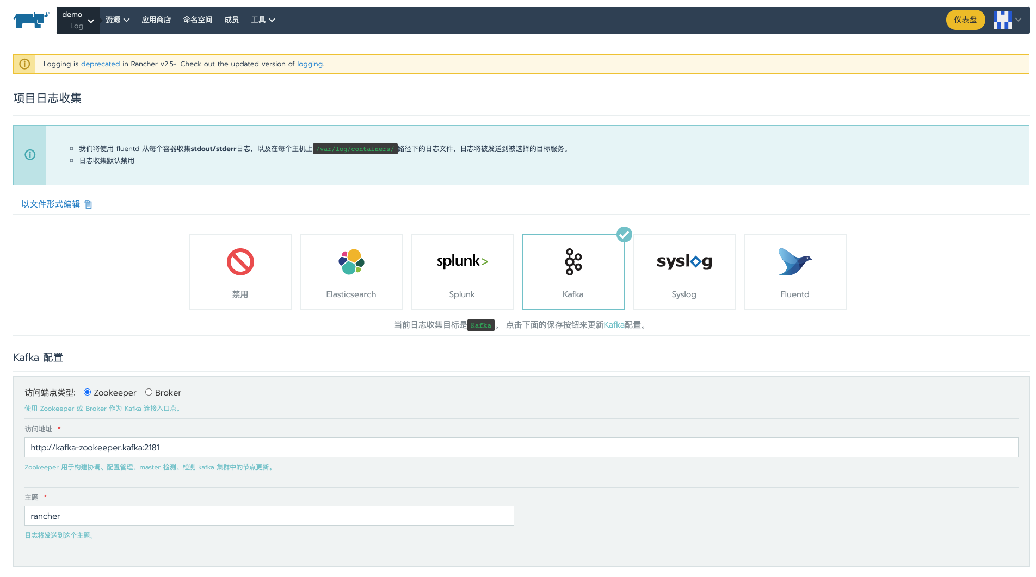The image size is (1036, 577).
Task: Click the clipboard icon beside 以文件形式编辑
Action: coord(88,205)
